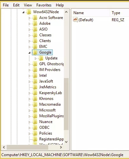Click the horizontal scrollbar thumb
129x159 pixels.
(x=27, y=147)
